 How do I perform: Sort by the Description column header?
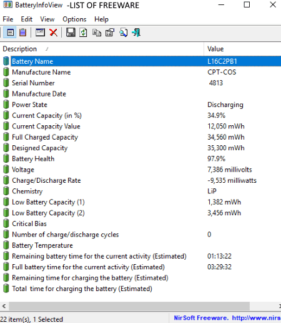(102, 49)
